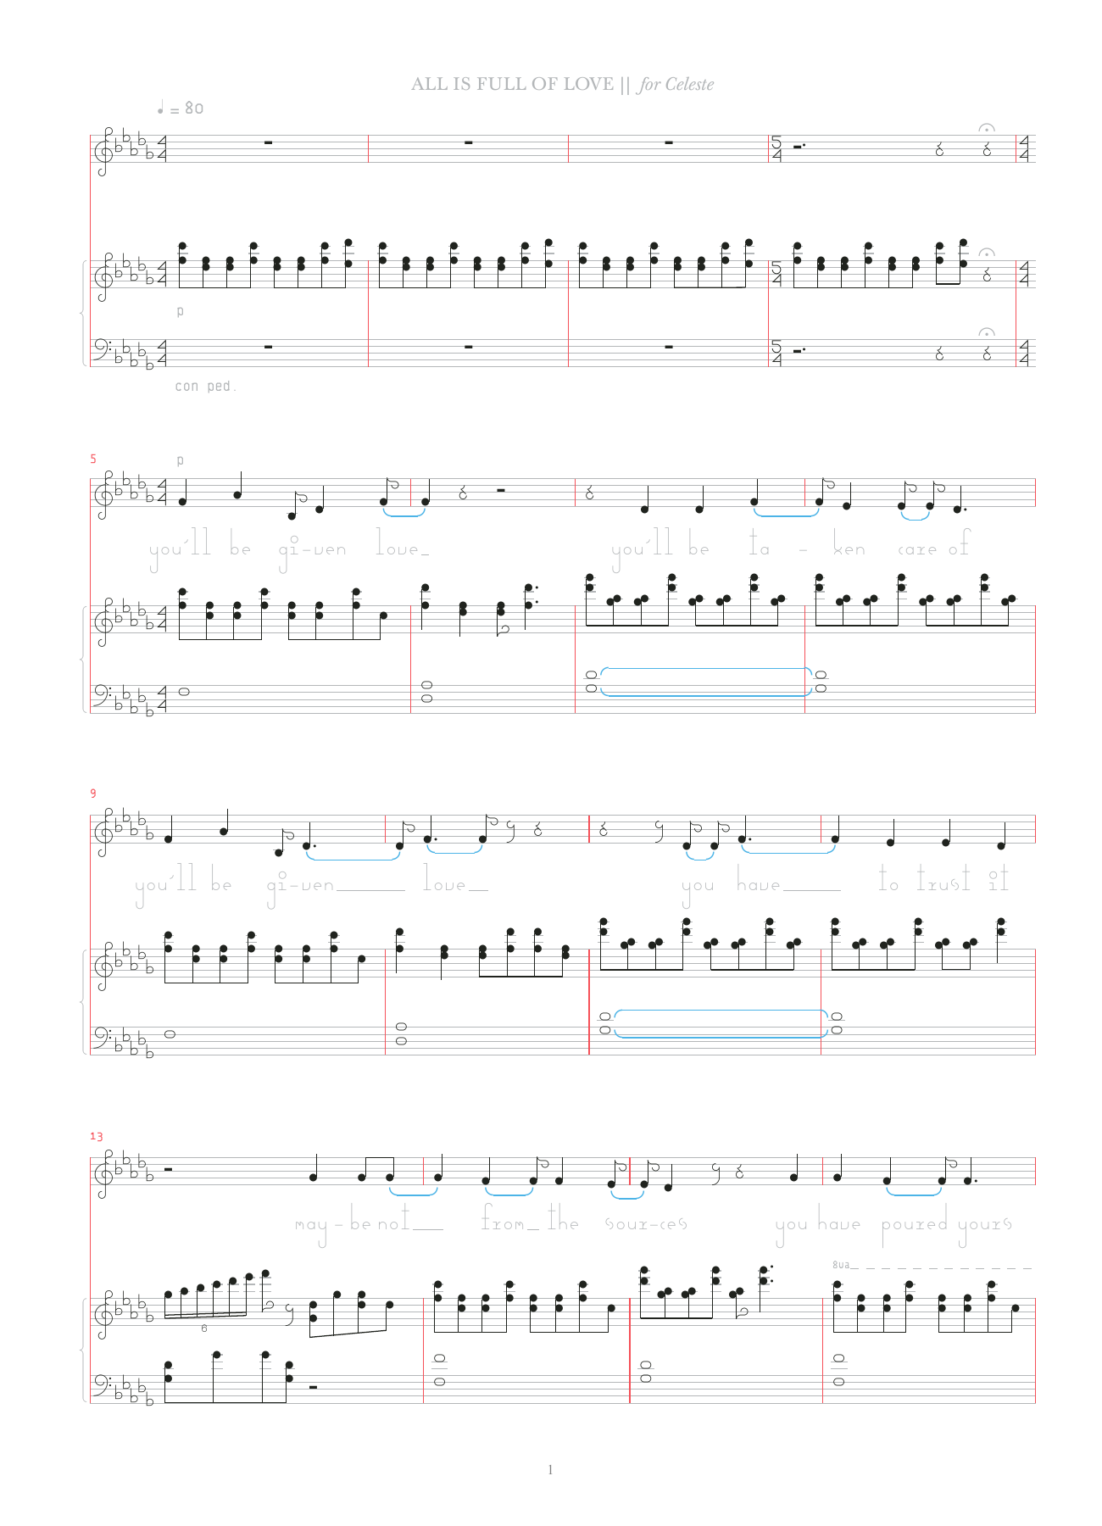
Task: Select the subtitle 'for Celeste'
Action: pyautogui.click(x=676, y=84)
